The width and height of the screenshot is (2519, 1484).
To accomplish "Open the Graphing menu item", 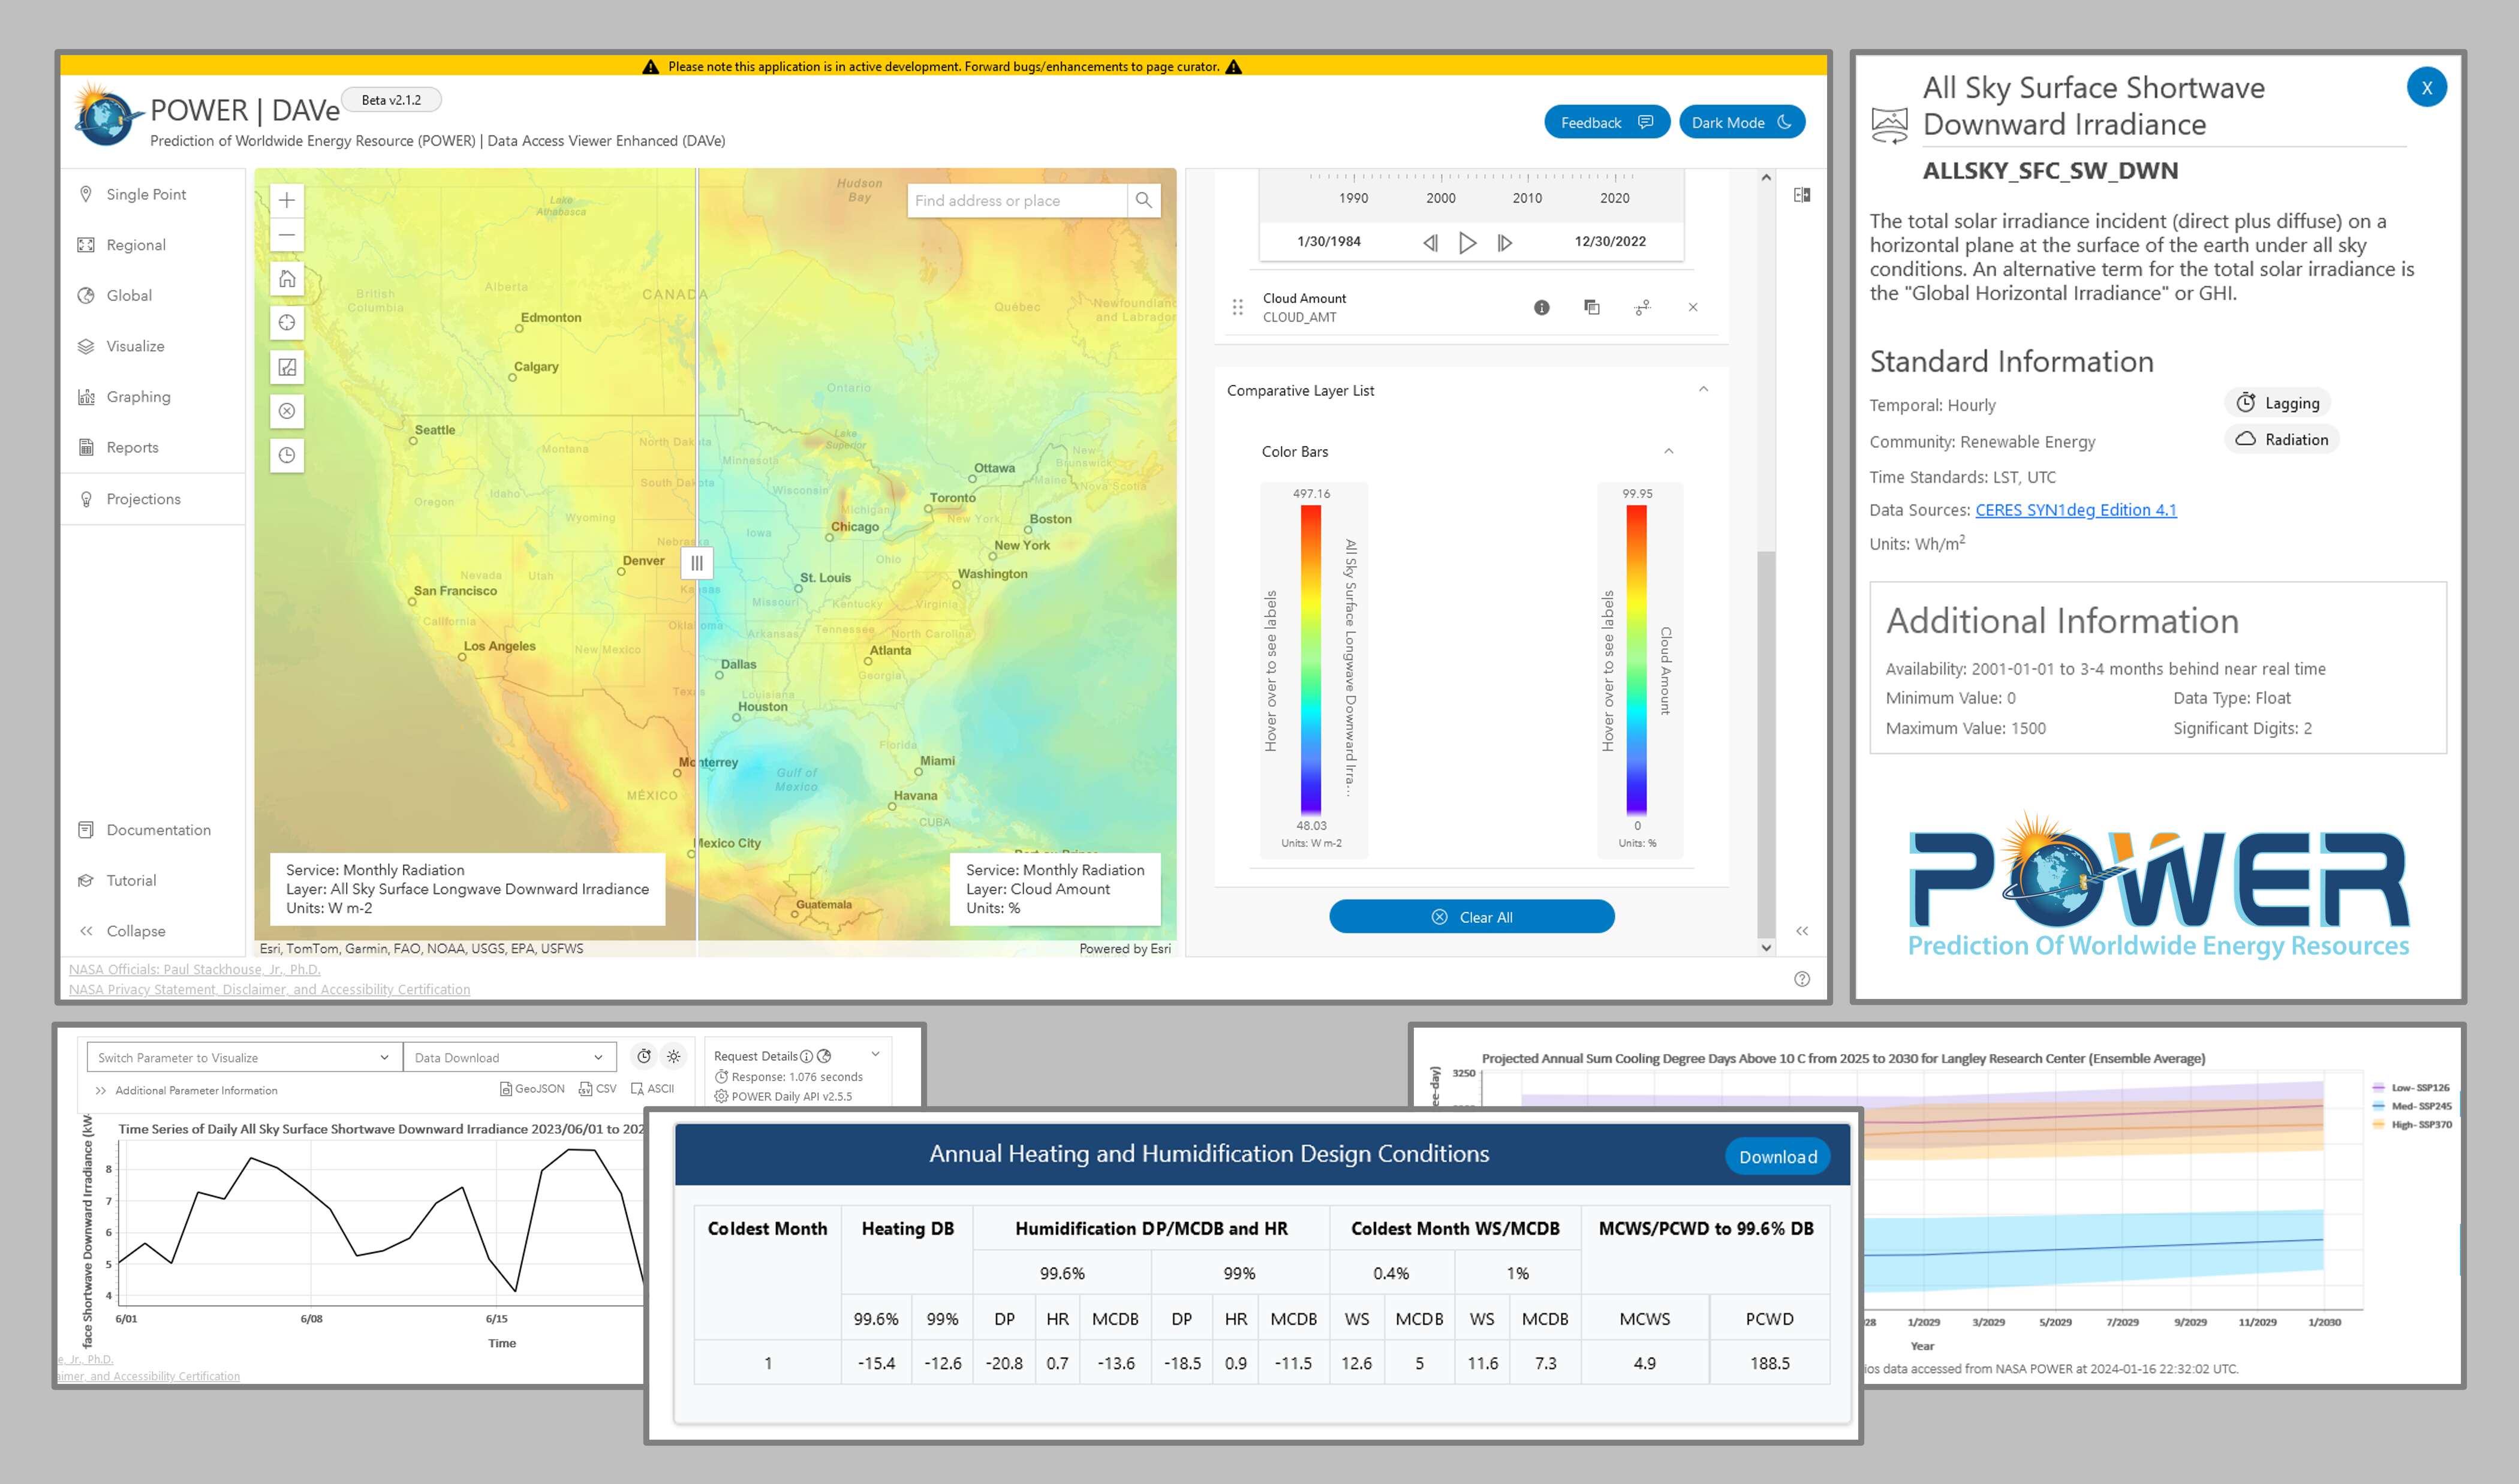I will [138, 397].
